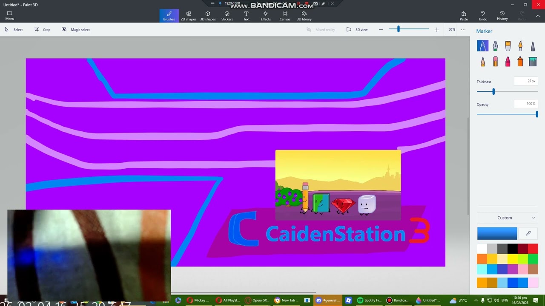Pick the black color swatch

tap(512, 248)
